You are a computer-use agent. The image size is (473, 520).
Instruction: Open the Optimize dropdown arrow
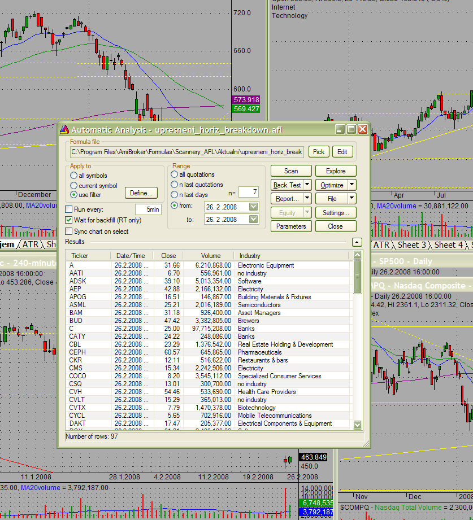point(352,185)
